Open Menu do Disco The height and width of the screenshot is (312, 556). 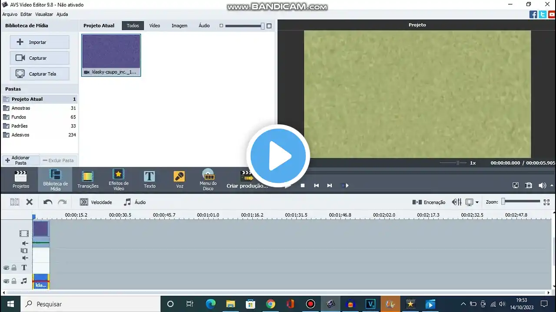point(208,179)
